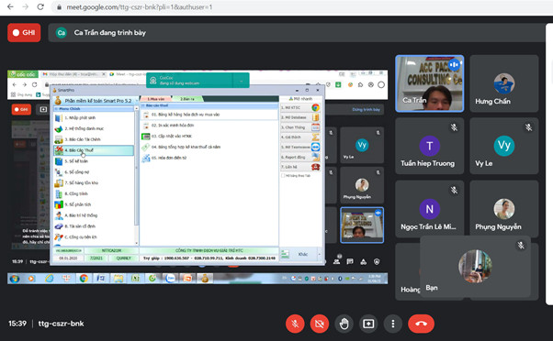
Task: Click the 03 Cập nhật vào HTKK icon
Action: click(146, 137)
